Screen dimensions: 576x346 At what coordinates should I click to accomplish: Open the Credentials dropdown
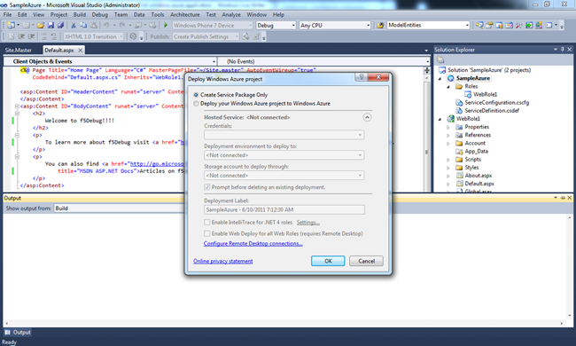tap(284, 135)
